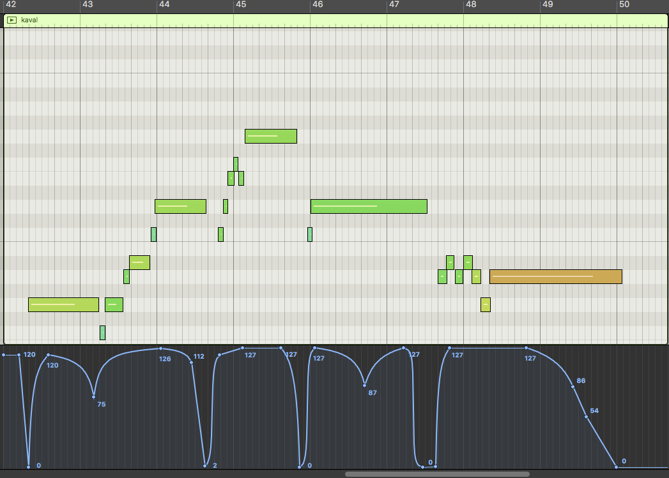Select the first long note after bar 42
The height and width of the screenshot is (478, 669).
(x=63, y=304)
